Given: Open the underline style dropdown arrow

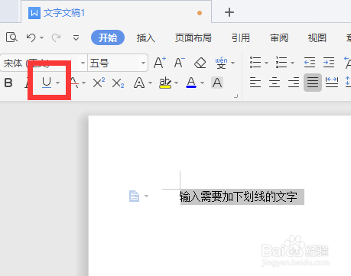Looking at the screenshot, I should [58, 83].
